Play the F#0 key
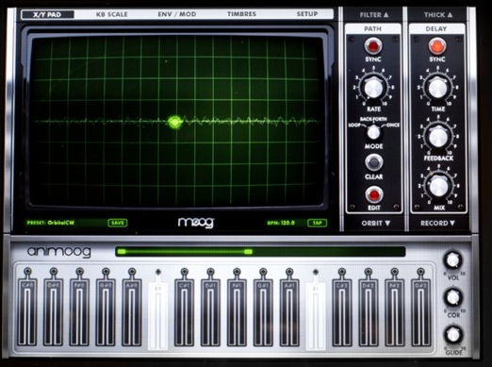 click(80, 312)
